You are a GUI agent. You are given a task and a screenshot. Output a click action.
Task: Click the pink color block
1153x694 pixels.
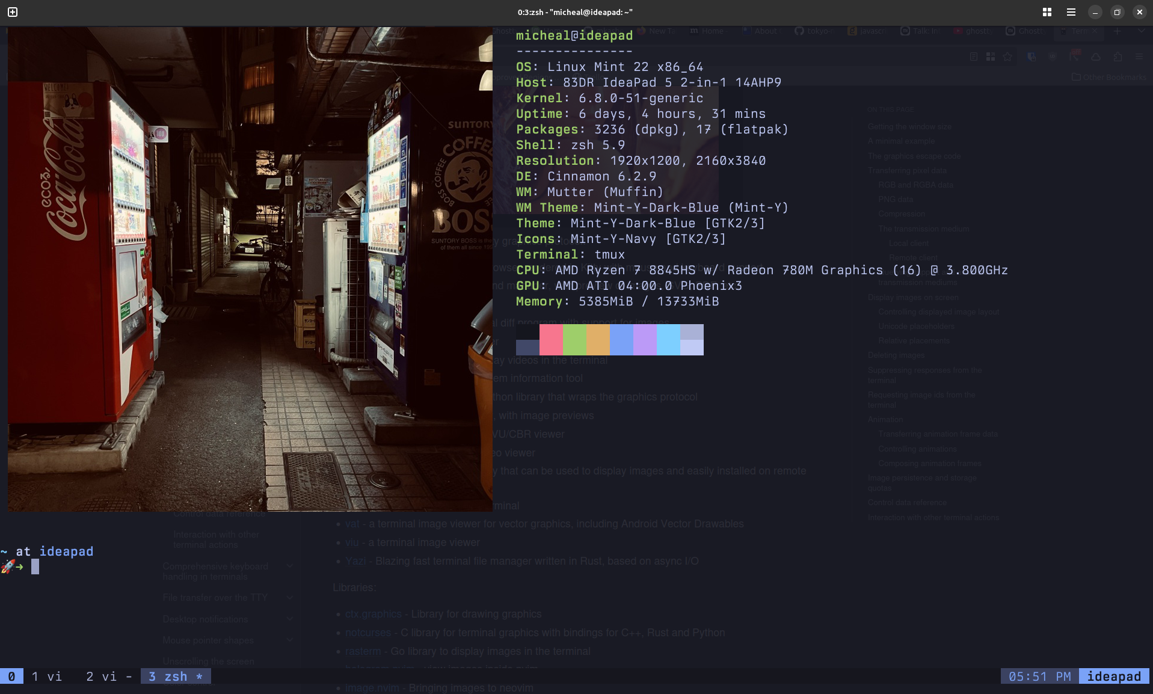pyautogui.click(x=551, y=340)
